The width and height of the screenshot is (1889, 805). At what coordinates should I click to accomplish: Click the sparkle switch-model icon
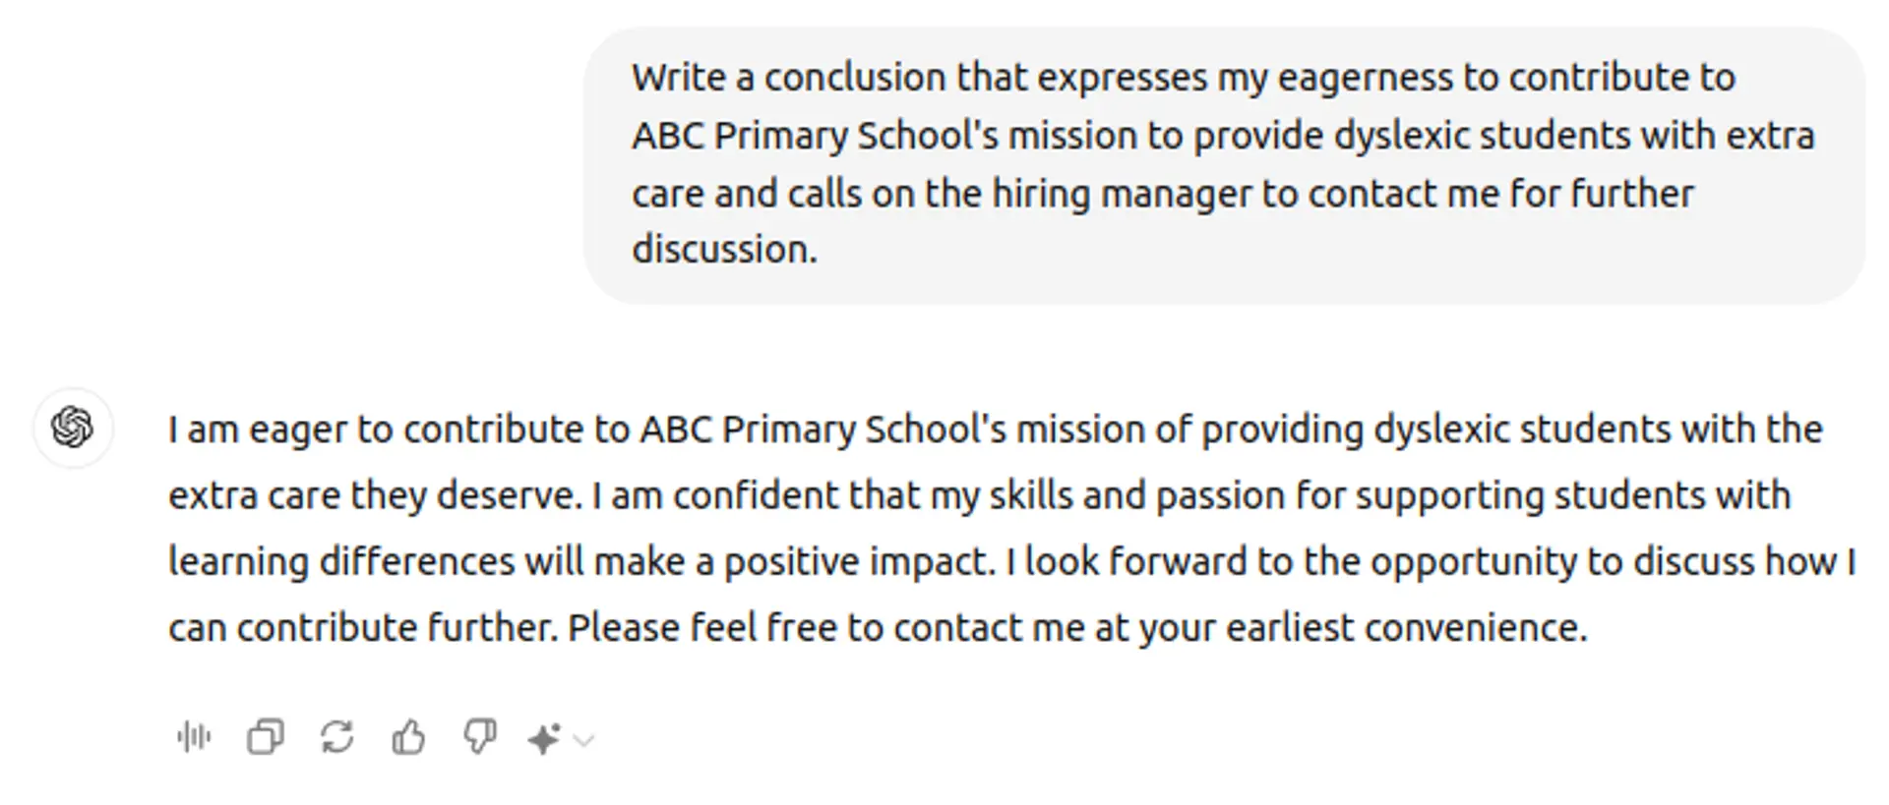click(544, 739)
